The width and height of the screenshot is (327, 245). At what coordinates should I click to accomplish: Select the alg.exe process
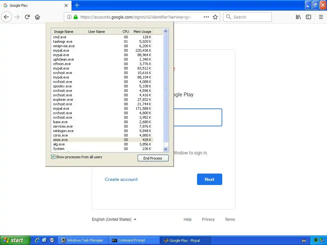tap(102, 144)
